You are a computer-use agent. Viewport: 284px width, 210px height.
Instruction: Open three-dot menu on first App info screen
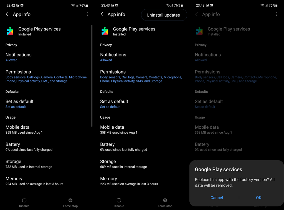click(87, 14)
